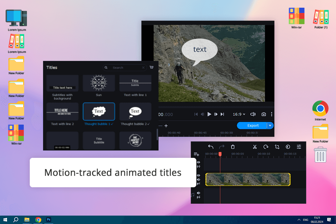Jump to the start of the video
The height and width of the screenshot is (224, 336).
pyautogui.click(x=196, y=114)
